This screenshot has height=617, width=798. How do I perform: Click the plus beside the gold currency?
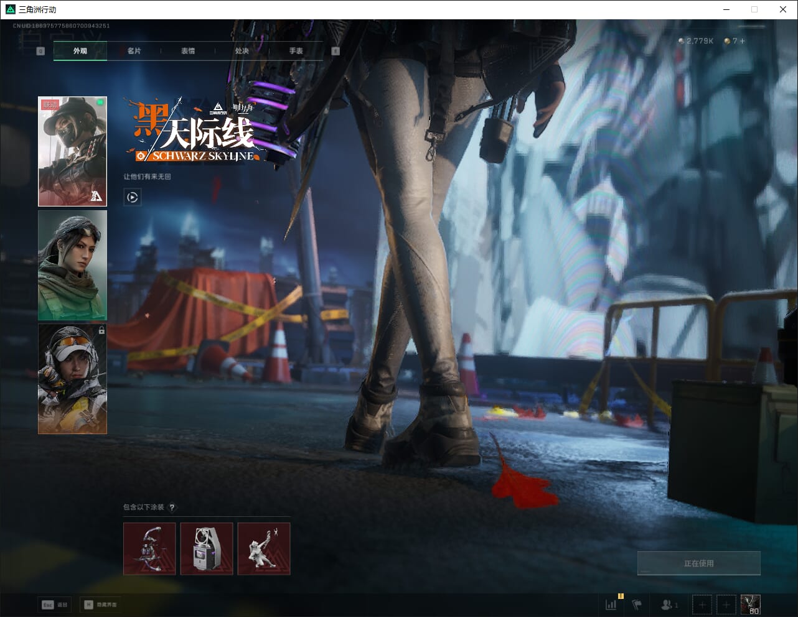click(742, 41)
